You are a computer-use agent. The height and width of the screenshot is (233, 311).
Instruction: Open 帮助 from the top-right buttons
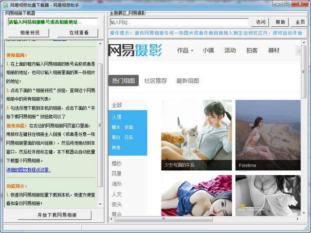(x=281, y=22)
